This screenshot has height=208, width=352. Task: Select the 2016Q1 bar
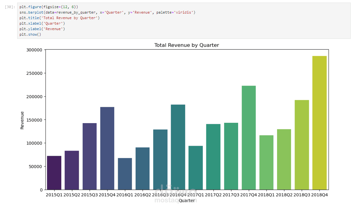125,174
